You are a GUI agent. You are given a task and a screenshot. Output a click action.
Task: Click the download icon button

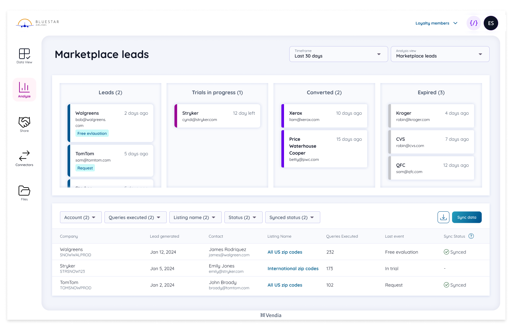[443, 217]
